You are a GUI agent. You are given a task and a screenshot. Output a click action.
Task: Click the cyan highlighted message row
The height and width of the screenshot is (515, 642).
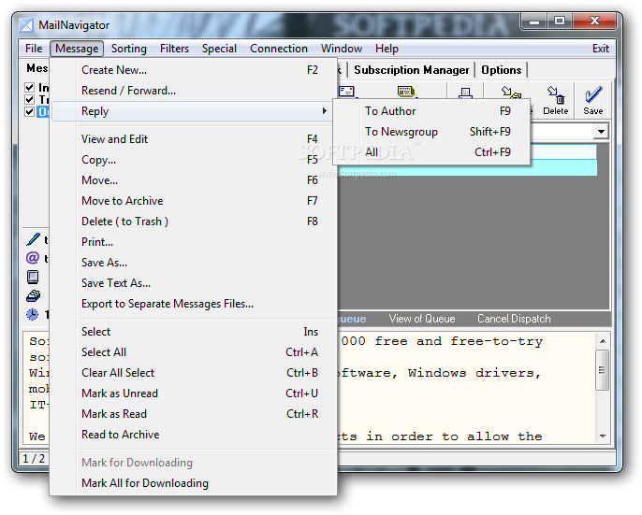(467, 168)
